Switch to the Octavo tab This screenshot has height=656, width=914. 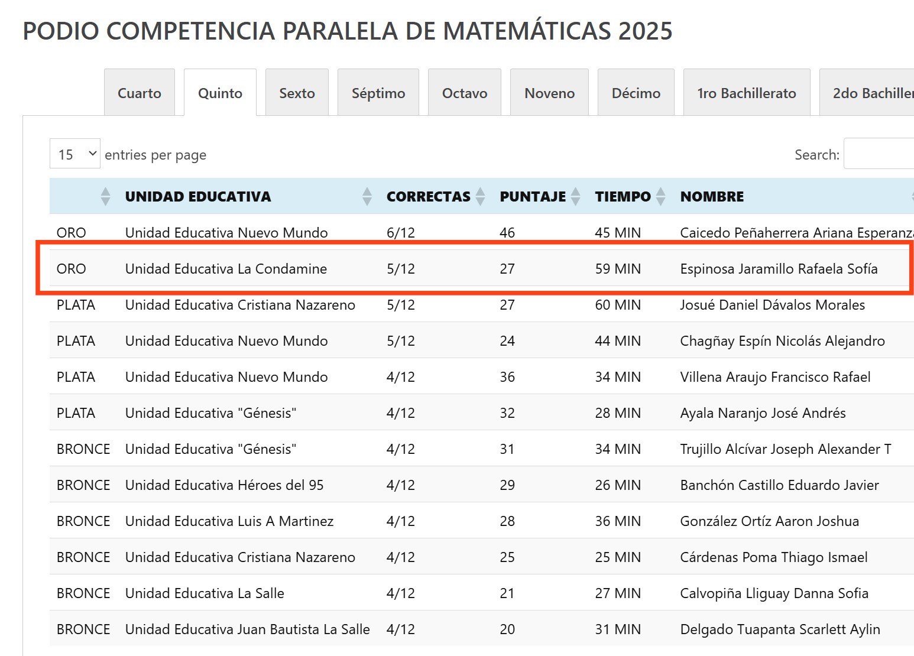tap(465, 93)
